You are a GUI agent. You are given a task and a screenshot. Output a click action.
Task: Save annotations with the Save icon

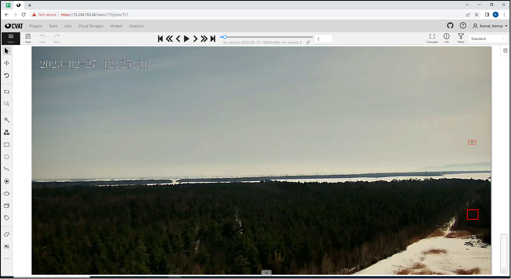coord(28,38)
